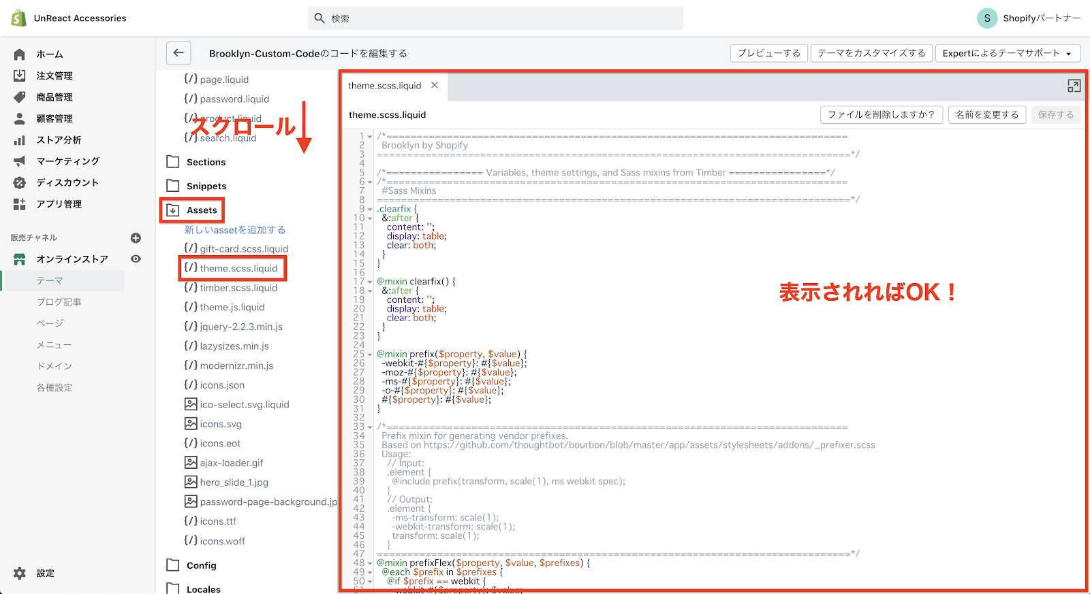The image size is (1090, 594).
Task: Open 商品管理 products in sidebar
Action: click(x=54, y=97)
